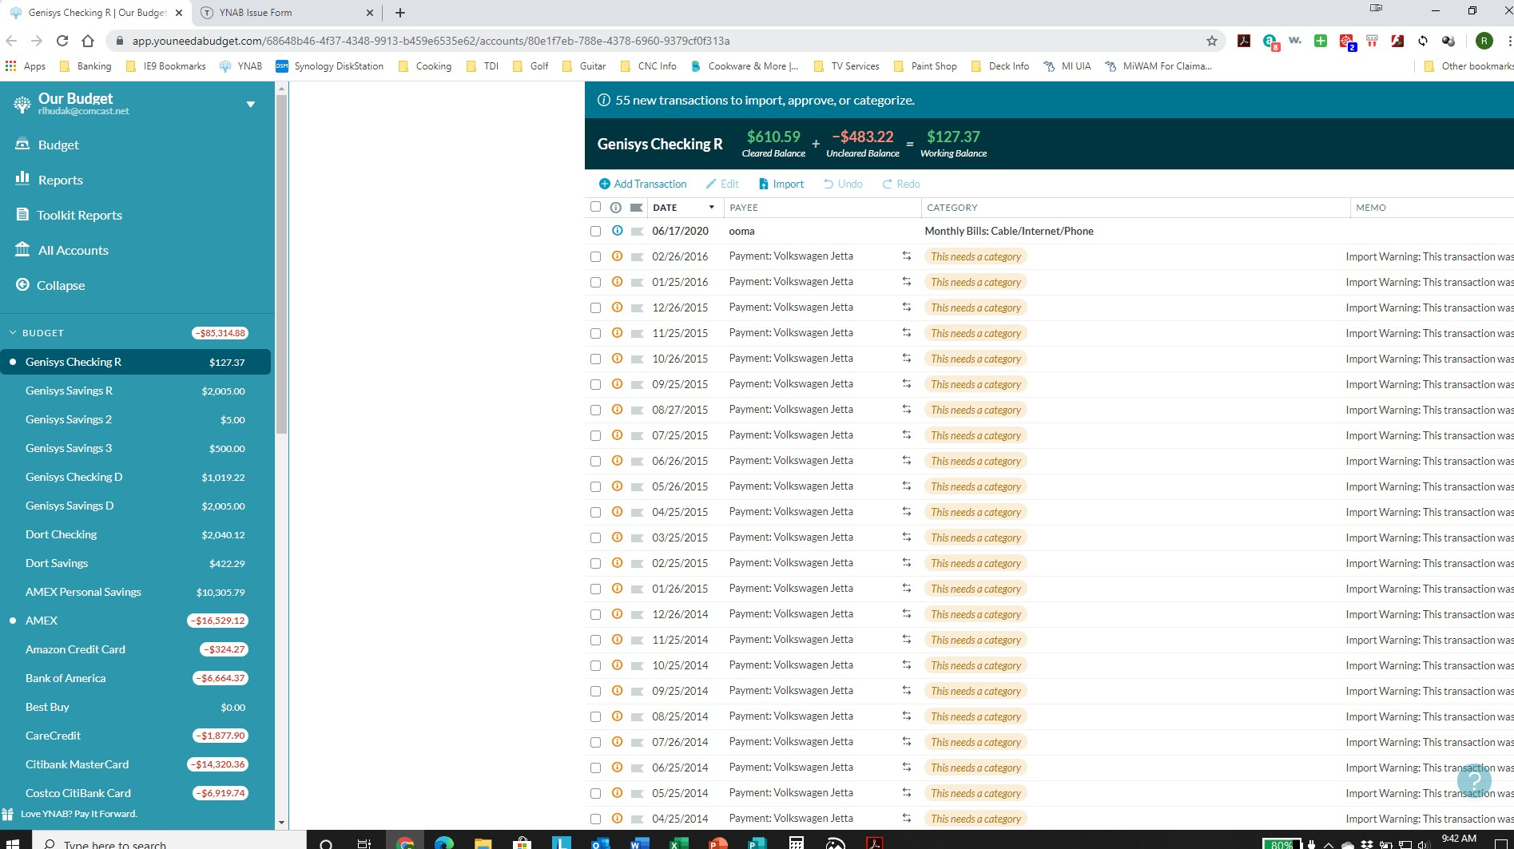Collapse the BUDGET accounts group
Image resolution: width=1514 pixels, height=849 pixels.
tap(13, 333)
